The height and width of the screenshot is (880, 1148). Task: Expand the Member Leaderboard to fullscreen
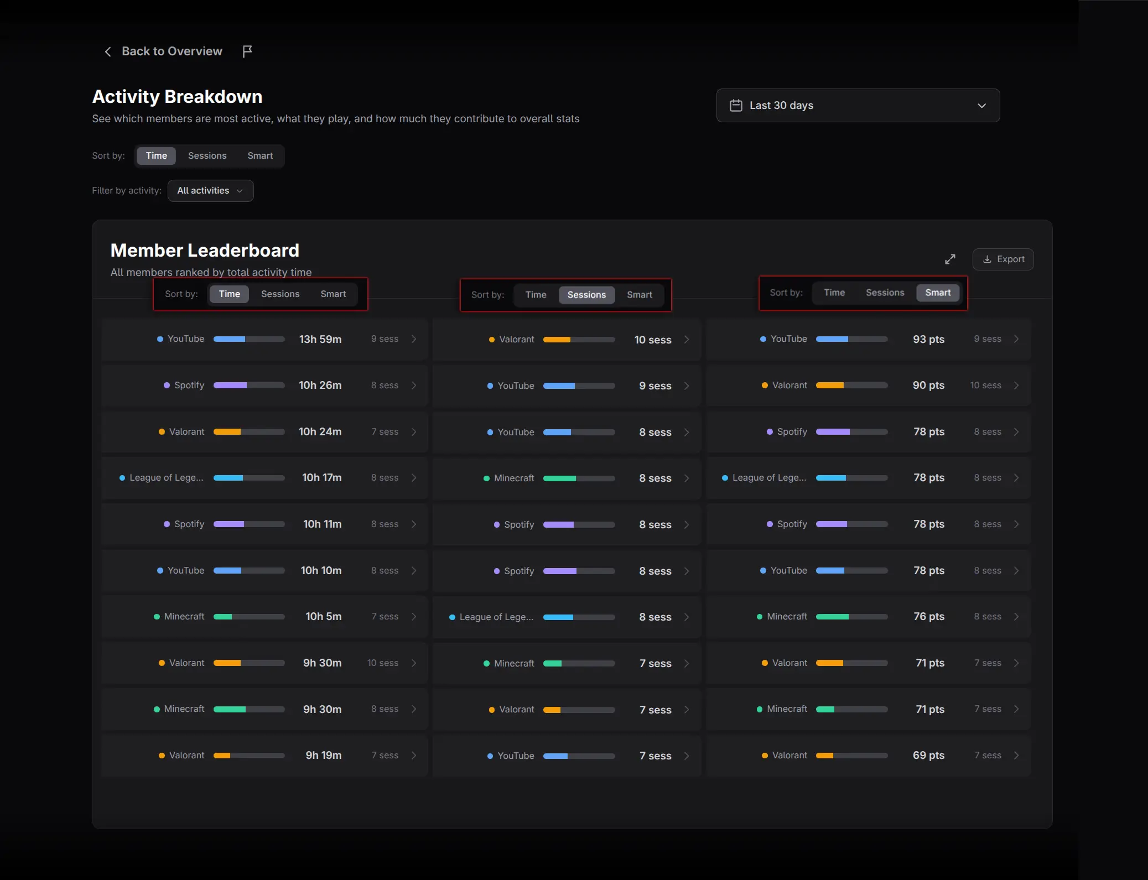[x=950, y=259]
